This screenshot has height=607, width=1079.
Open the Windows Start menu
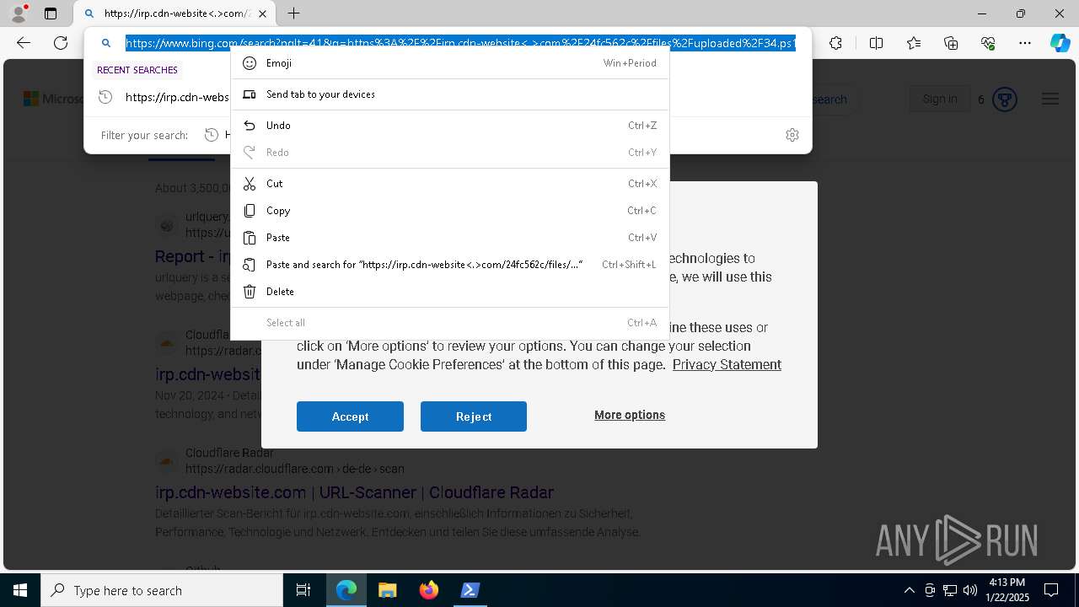tap(20, 590)
